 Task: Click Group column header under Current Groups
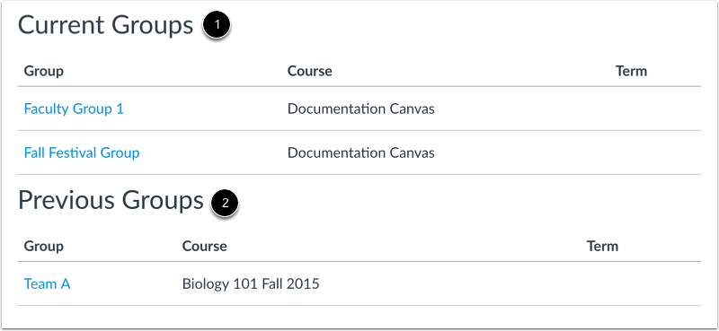[43, 71]
